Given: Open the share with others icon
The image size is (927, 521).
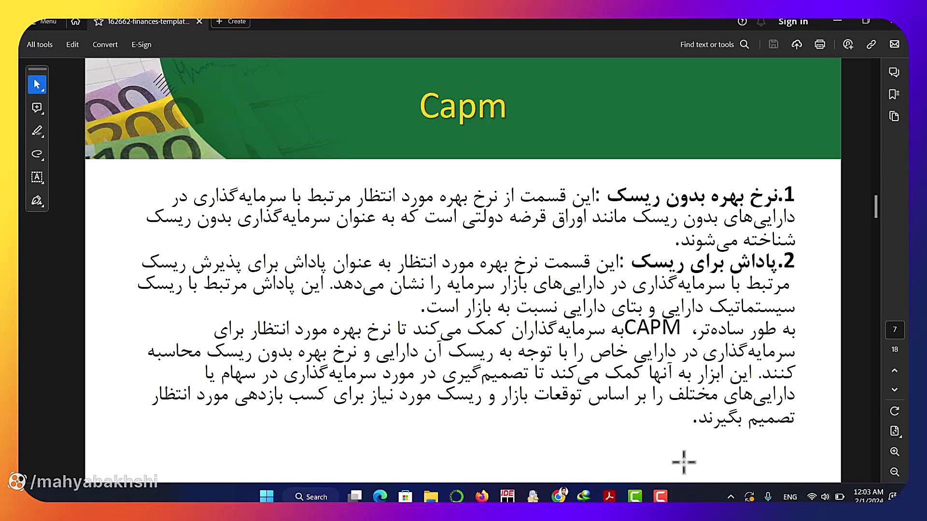Looking at the screenshot, I should [x=848, y=44].
